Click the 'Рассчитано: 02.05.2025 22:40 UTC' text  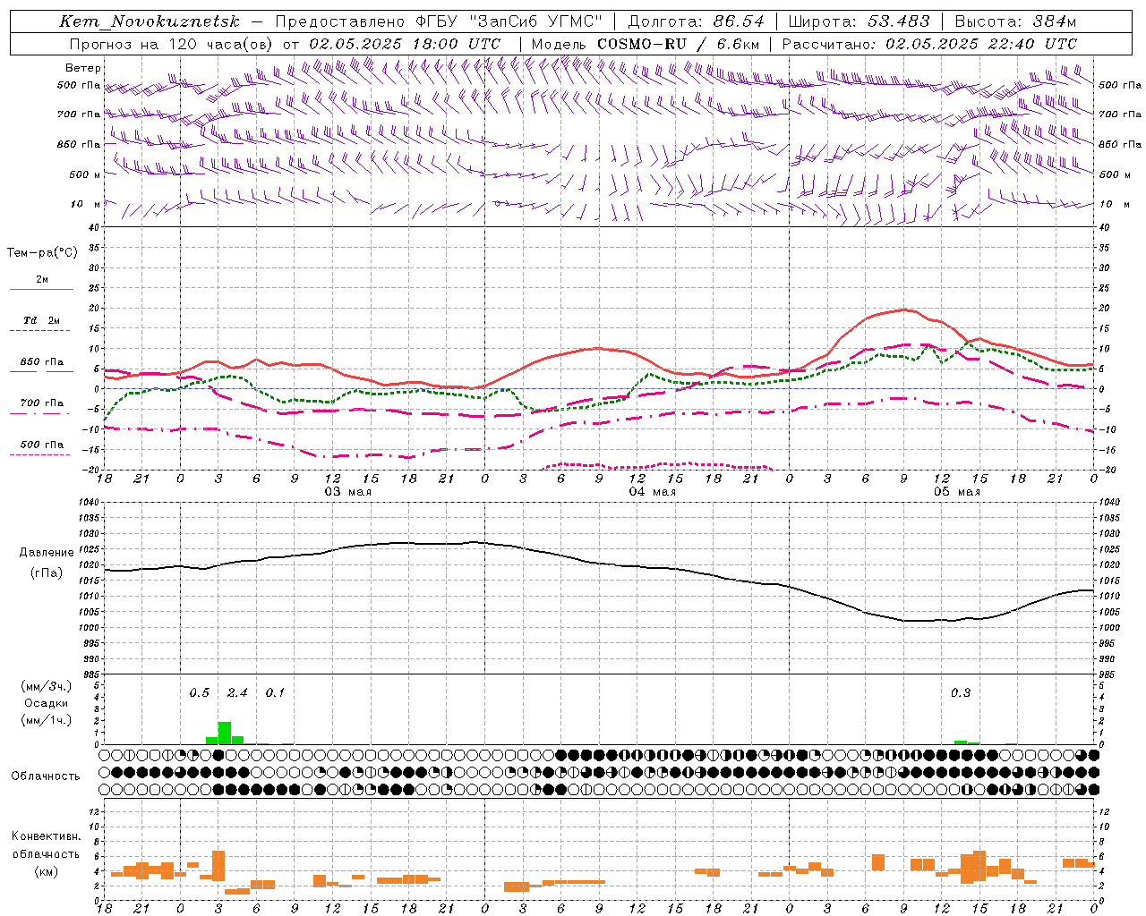click(929, 44)
